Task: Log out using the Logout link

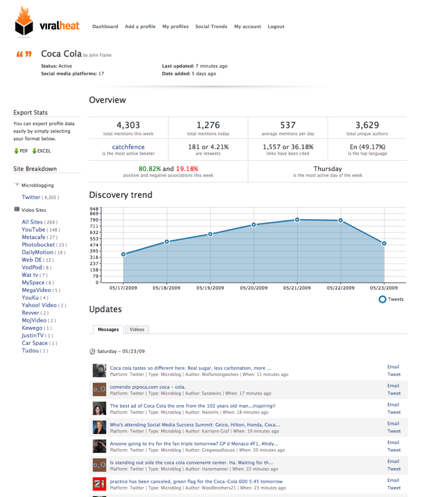Action: [x=276, y=27]
